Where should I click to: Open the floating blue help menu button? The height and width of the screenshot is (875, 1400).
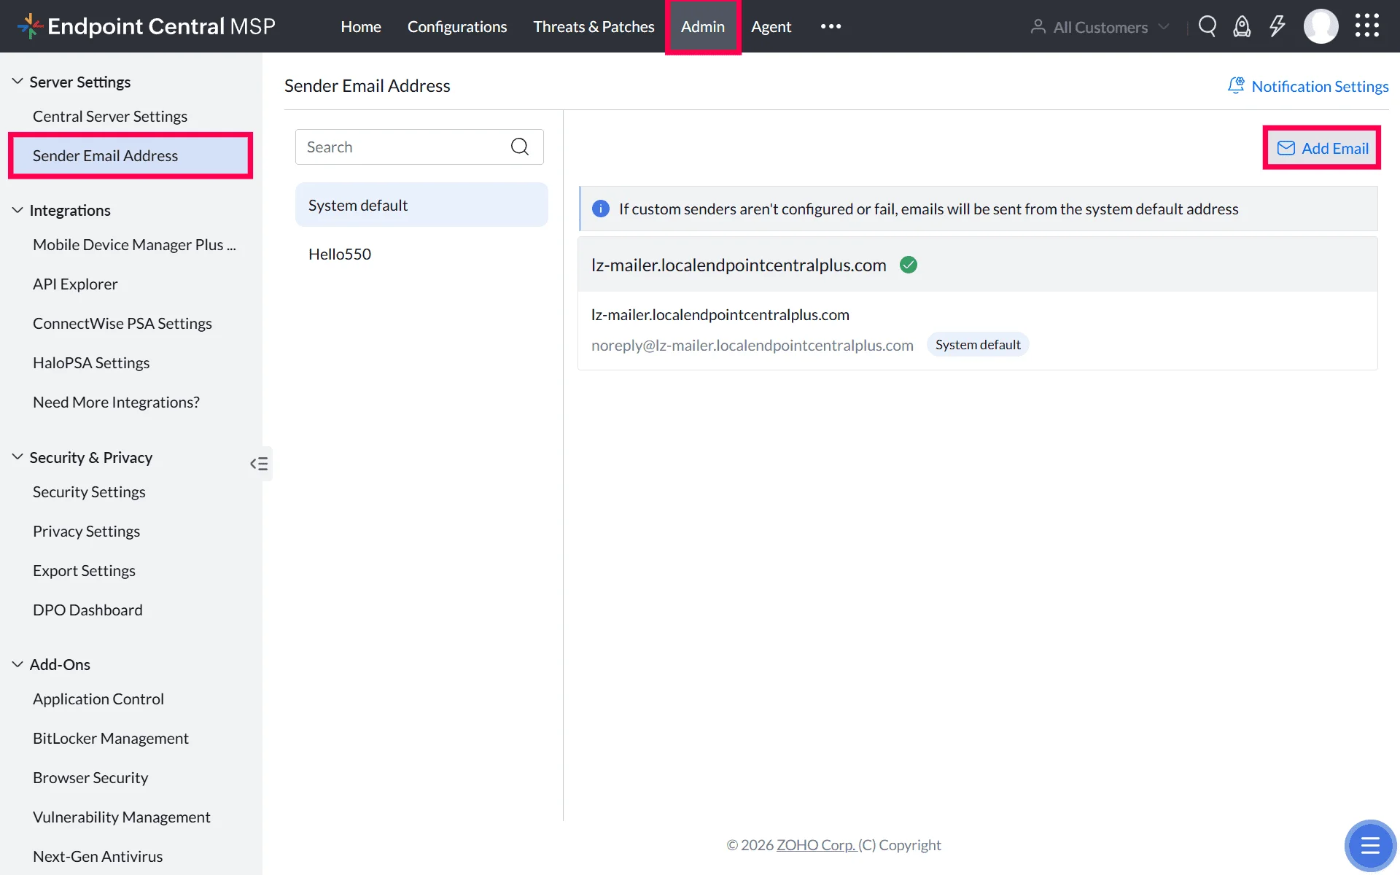tap(1370, 845)
